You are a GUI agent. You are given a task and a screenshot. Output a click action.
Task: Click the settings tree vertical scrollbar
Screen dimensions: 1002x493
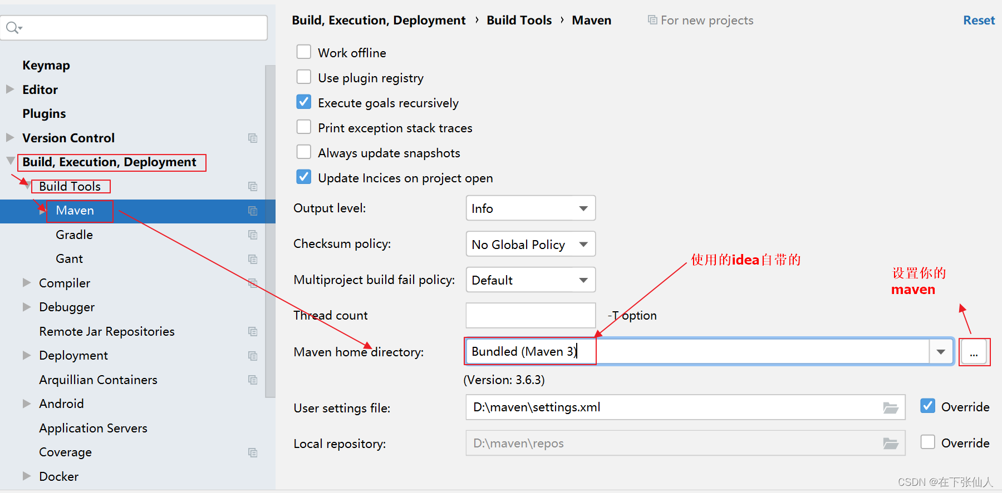pos(270,231)
